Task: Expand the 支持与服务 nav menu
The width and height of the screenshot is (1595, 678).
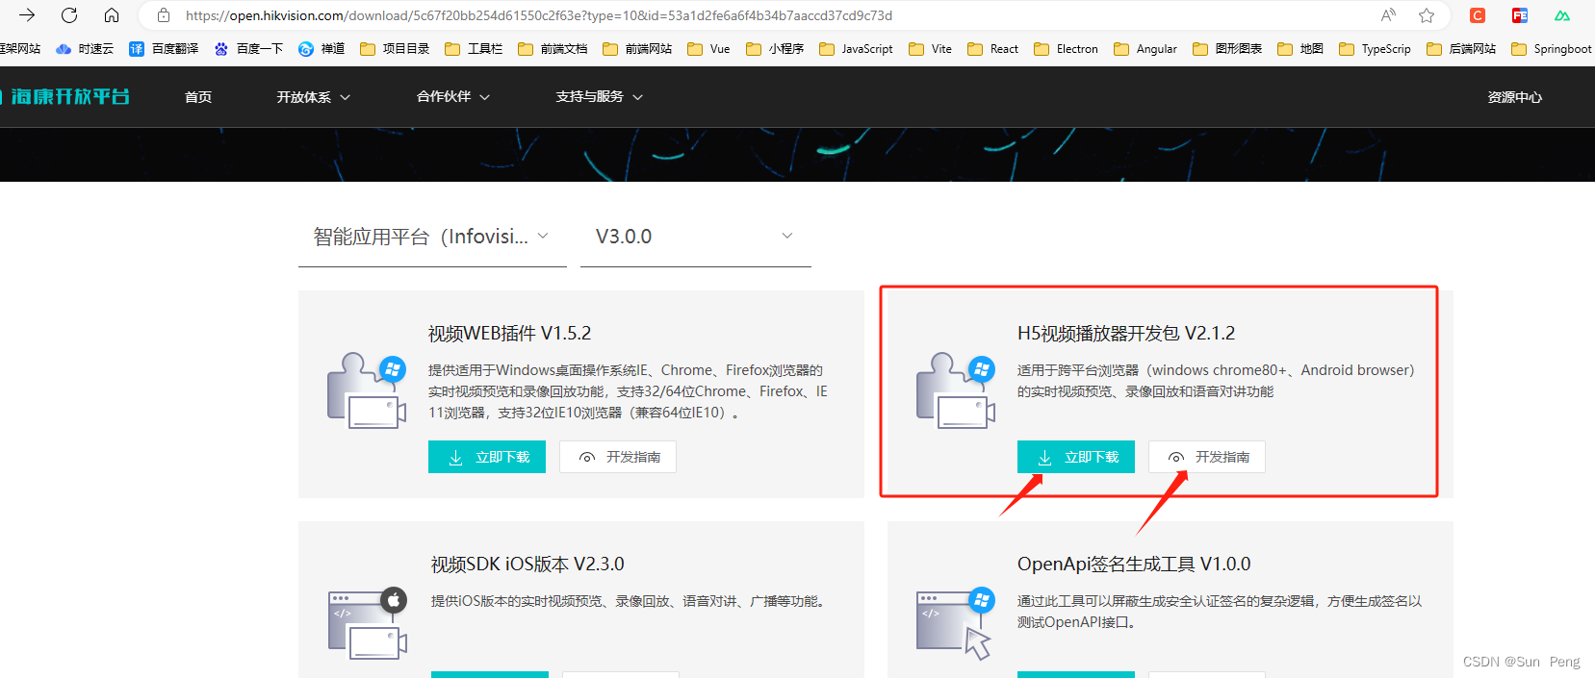Action: pyautogui.click(x=600, y=97)
